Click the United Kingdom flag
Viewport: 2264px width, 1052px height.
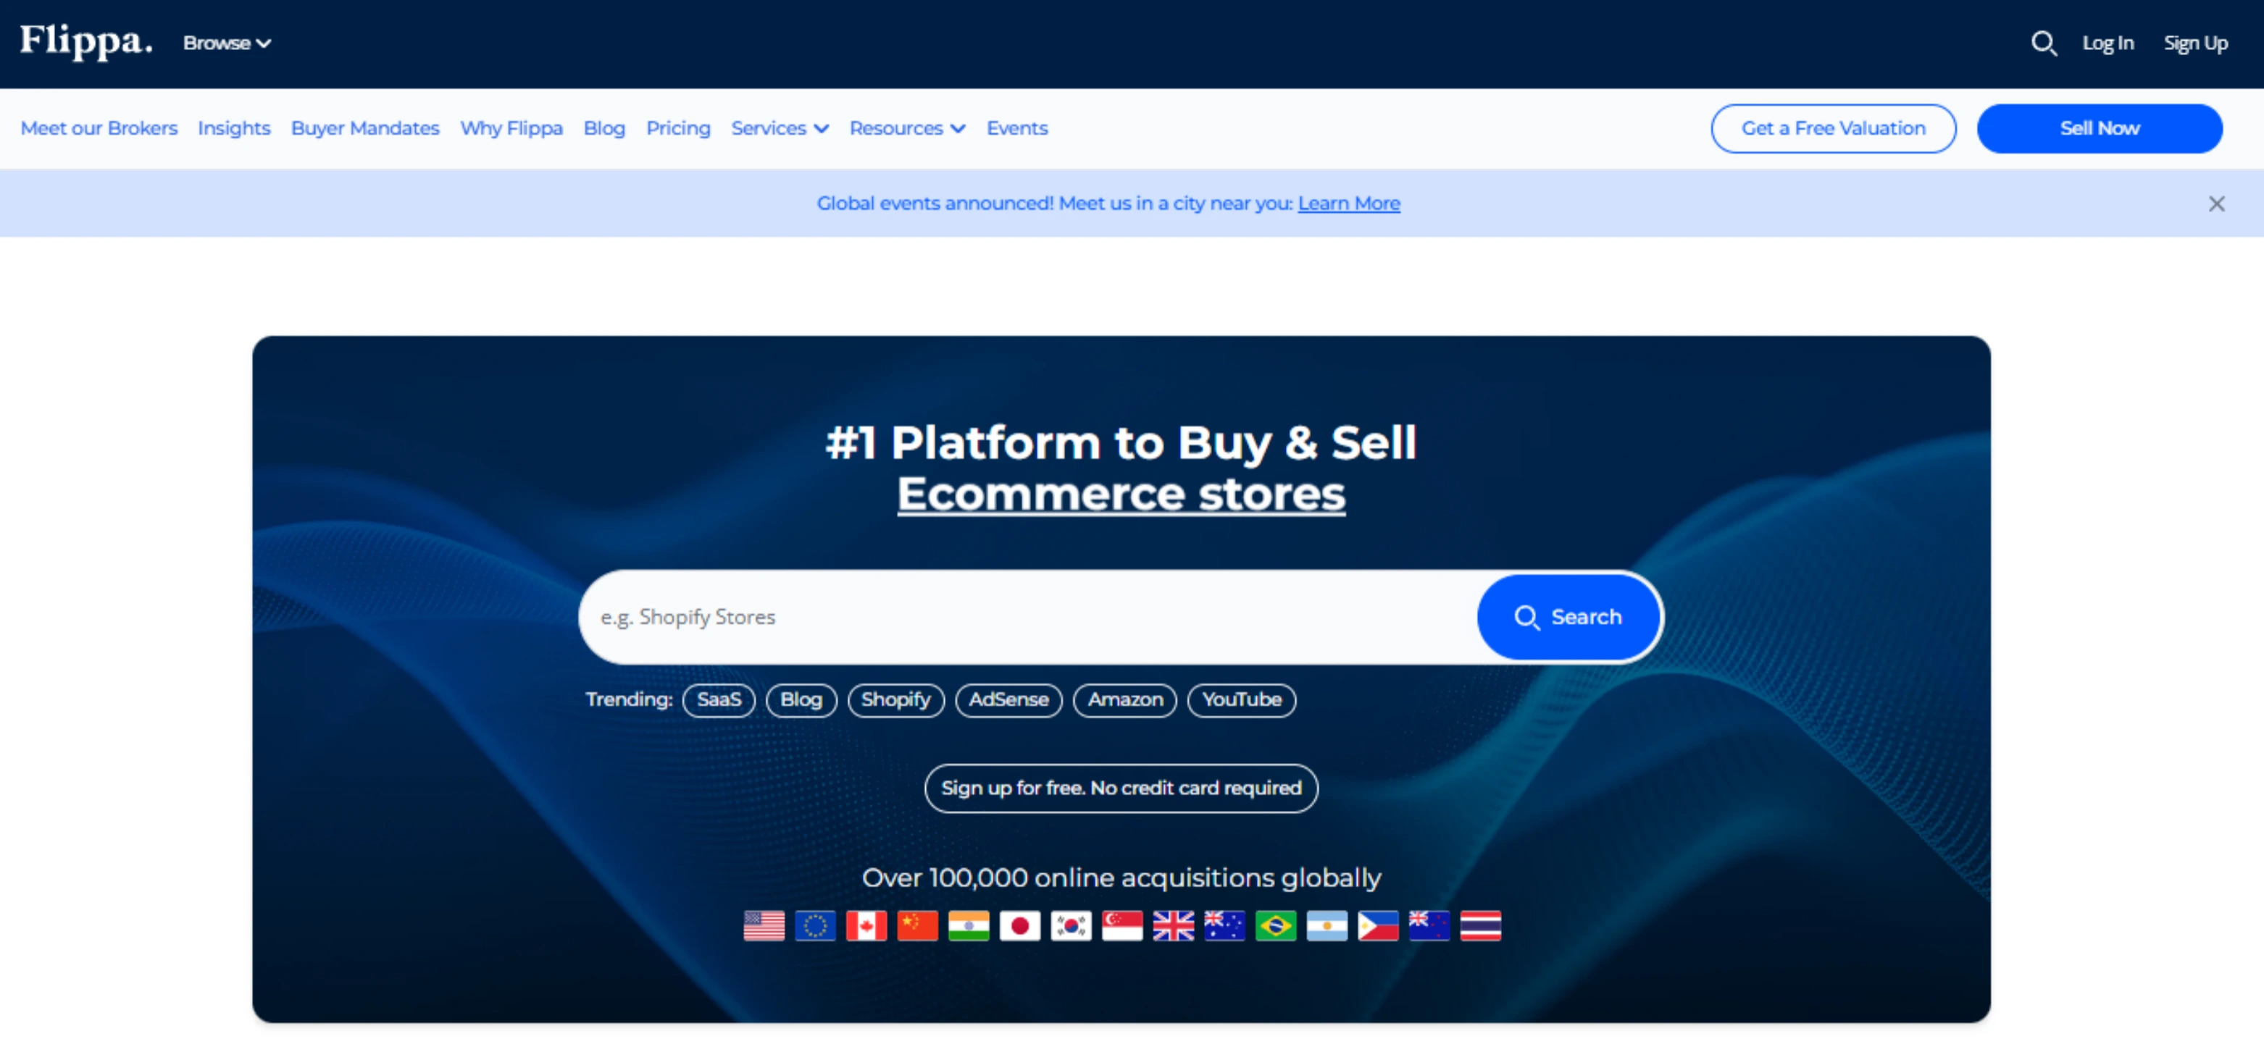1172,925
